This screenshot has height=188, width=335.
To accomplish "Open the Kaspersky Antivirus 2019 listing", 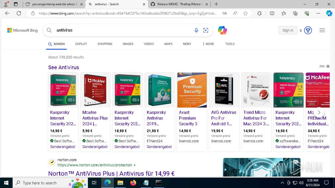I will tap(157, 118).
